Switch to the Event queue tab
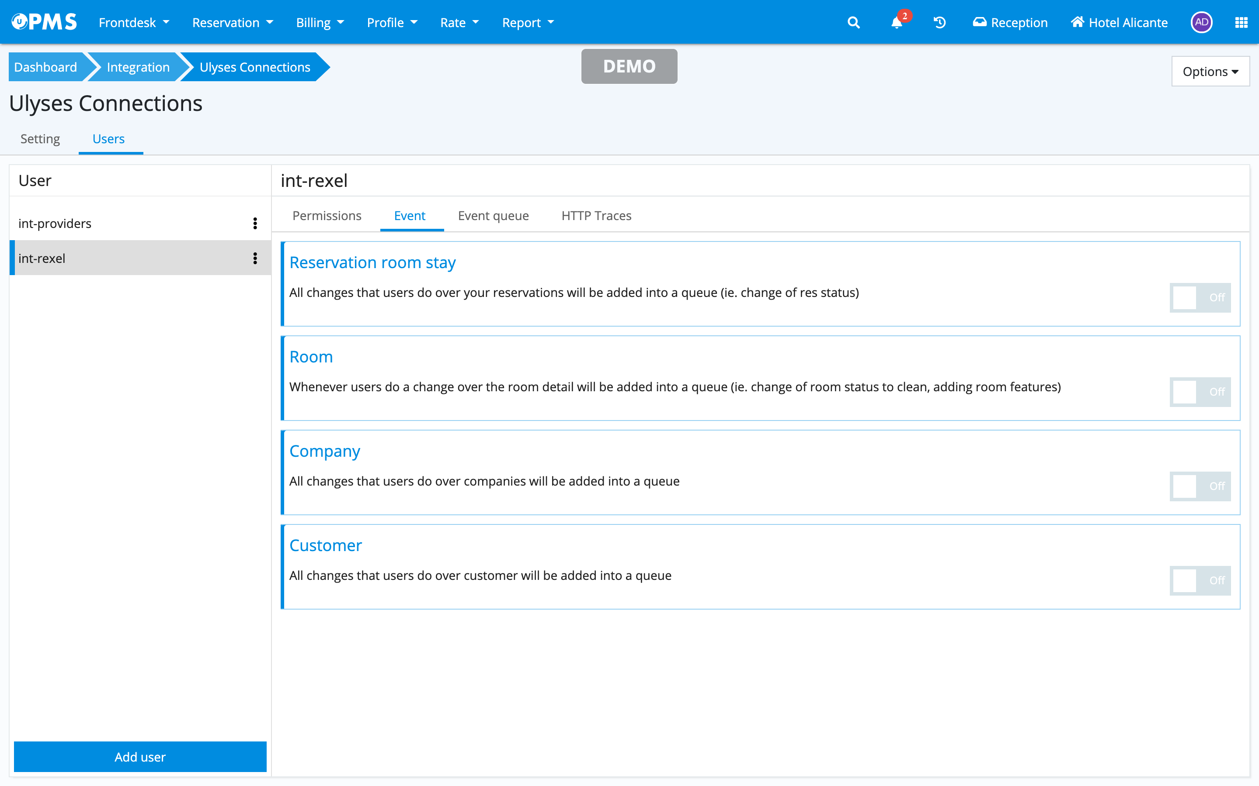 click(x=493, y=216)
